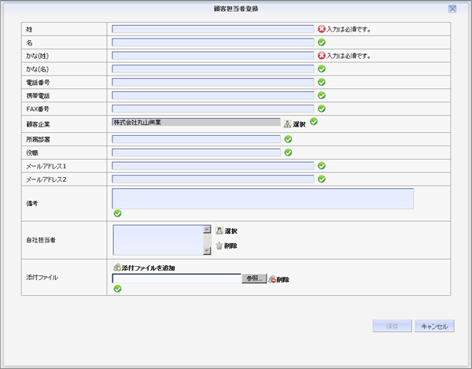Click green check icon in メールアドレス2 row
The width and height of the screenshot is (472, 369).
tap(322, 179)
